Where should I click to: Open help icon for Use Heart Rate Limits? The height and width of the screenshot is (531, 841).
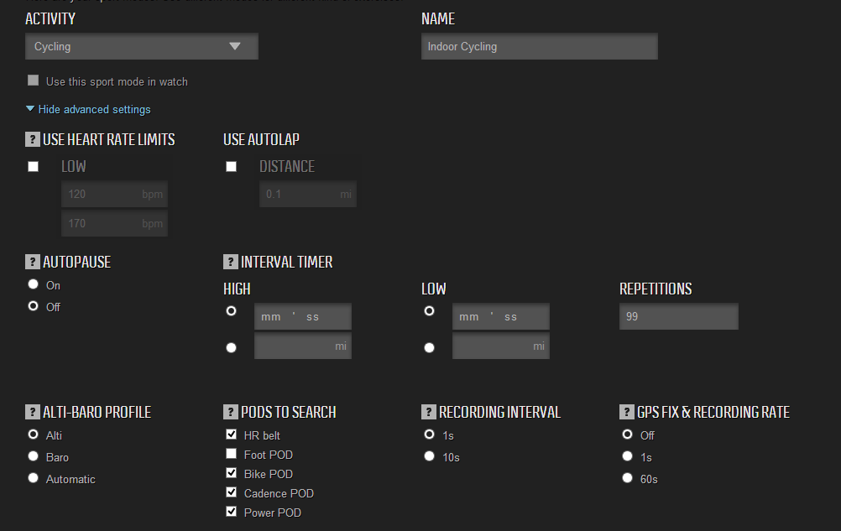32,140
